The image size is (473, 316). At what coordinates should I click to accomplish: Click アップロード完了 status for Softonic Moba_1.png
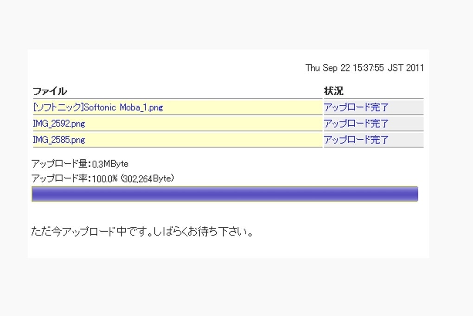[356, 108]
